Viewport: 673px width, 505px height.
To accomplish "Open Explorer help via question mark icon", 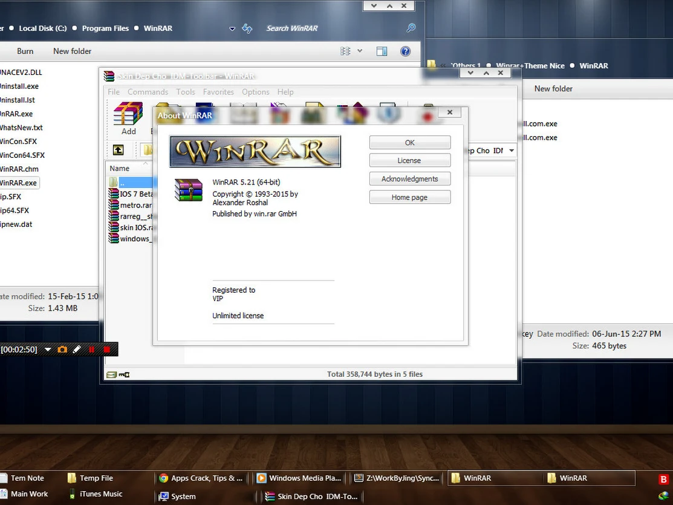I will 405,51.
